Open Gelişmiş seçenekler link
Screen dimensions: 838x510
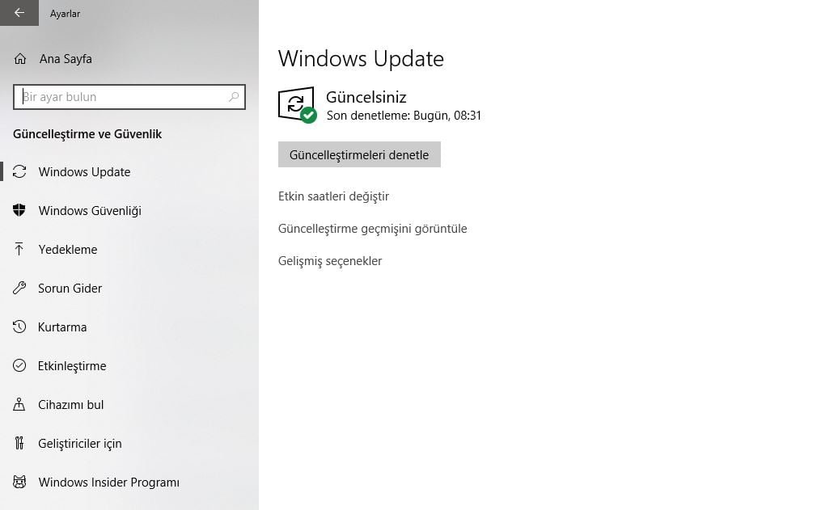[330, 261]
